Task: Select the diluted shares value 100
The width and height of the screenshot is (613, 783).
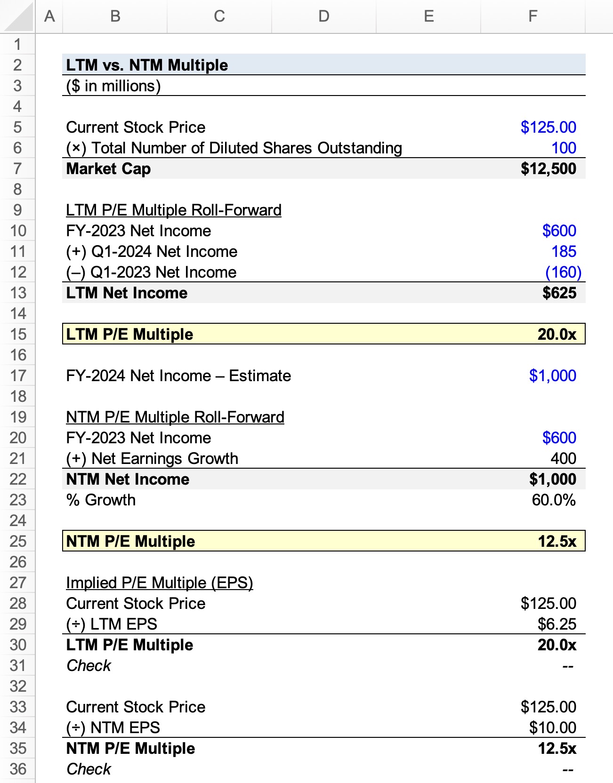Action: click(x=564, y=148)
